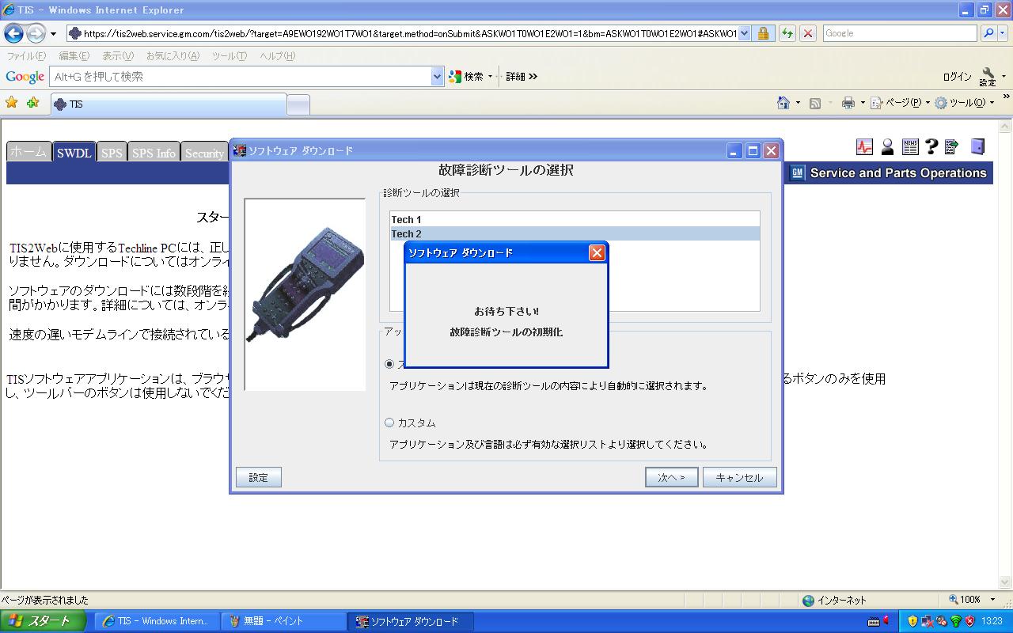The height and width of the screenshot is (633, 1013).
Task: Click the IE Home page icon
Action: (783, 103)
